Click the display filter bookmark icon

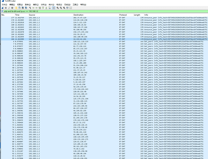tap(2, 11)
